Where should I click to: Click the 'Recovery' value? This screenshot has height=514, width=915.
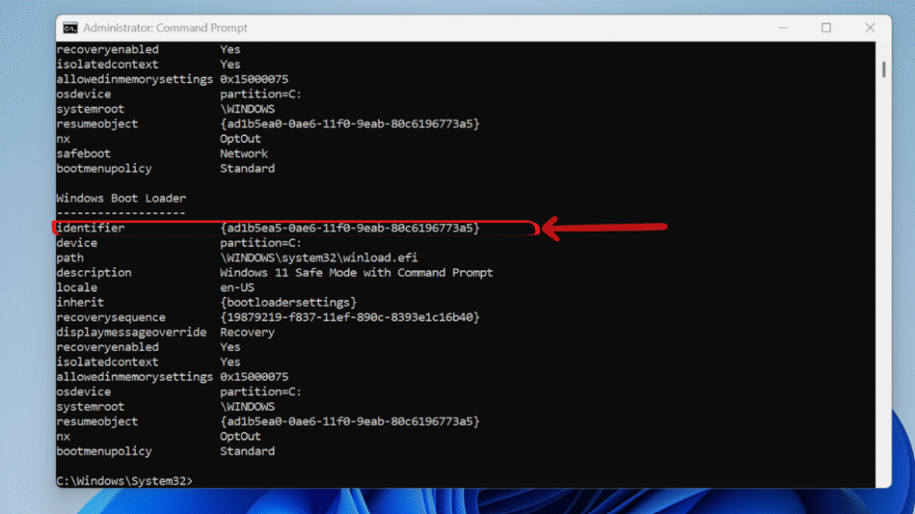coord(247,333)
